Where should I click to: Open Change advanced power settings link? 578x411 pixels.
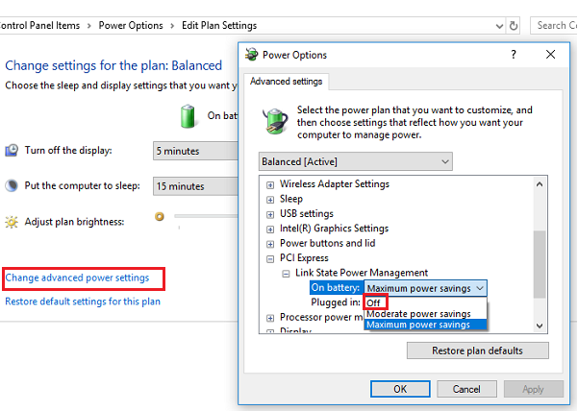(x=77, y=278)
